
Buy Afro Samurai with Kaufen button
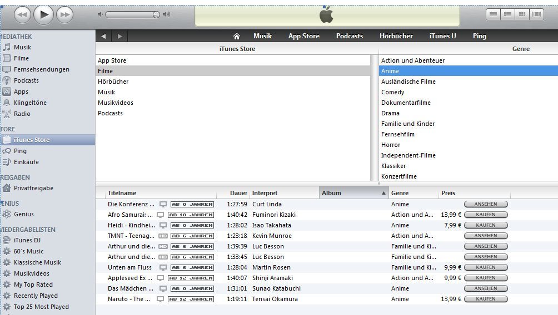tap(485, 215)
